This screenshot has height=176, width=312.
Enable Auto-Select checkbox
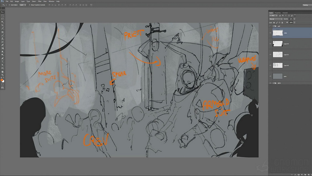point(9,5)
